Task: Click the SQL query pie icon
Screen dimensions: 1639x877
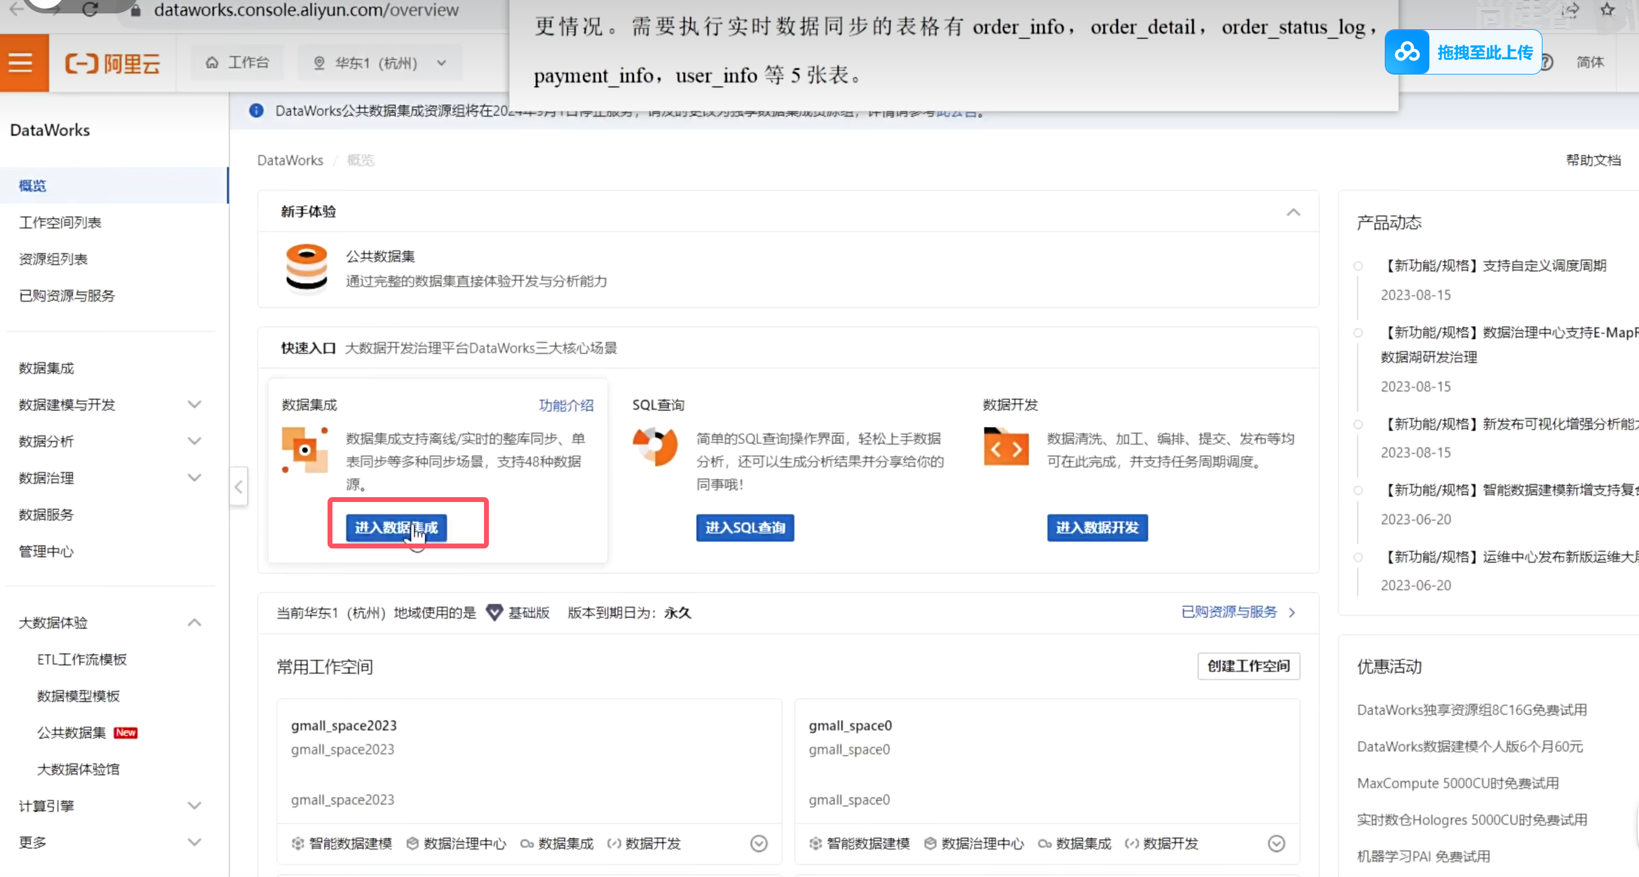Action: (654, 446)
